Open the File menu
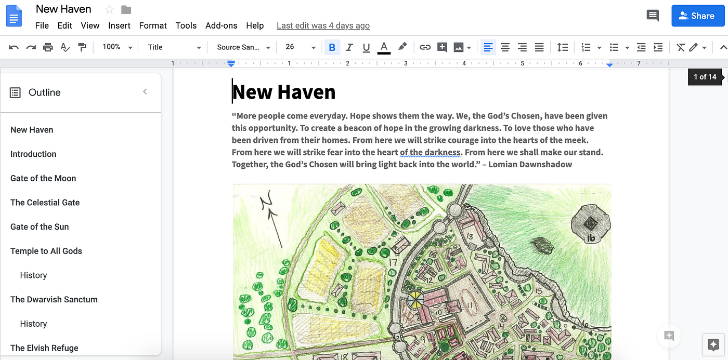Screen dimensions: 728x360 (x=42, y=25)
